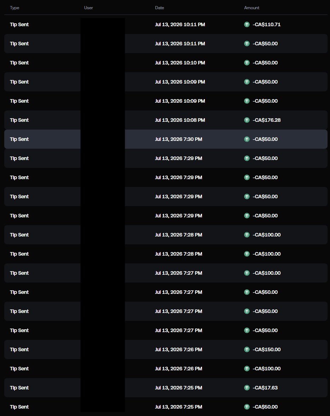Open Tip Sent entry: 7:25 PM, -CA$50.00
This screenshot has height=416, width=330.
[166, 407]
